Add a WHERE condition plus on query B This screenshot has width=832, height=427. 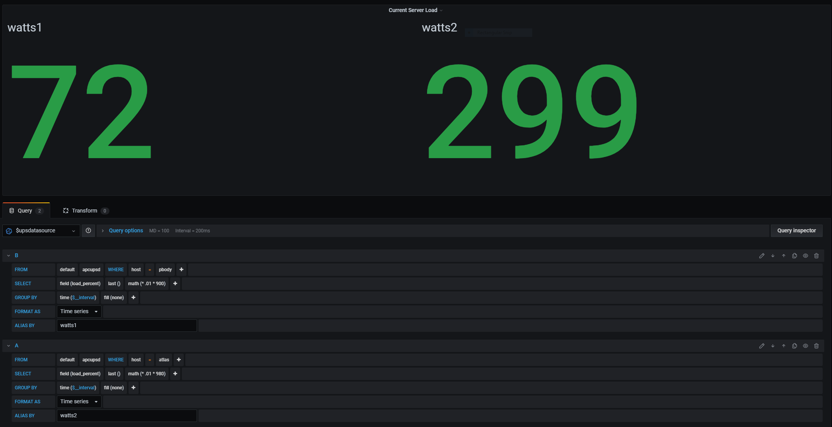pyautogui.click(x=181, y=270)
